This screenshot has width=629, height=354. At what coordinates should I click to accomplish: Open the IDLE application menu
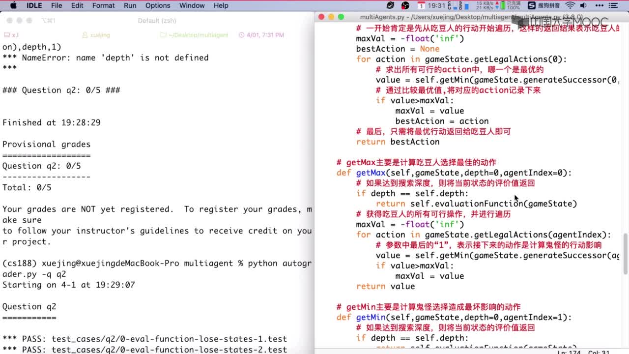point(34,5)
